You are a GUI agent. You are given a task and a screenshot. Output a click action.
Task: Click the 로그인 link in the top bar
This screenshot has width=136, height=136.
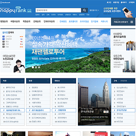[x=109, y=3]
